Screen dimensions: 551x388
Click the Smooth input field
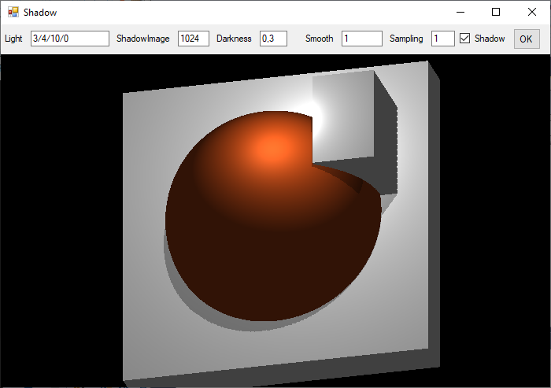pos(362,39)
